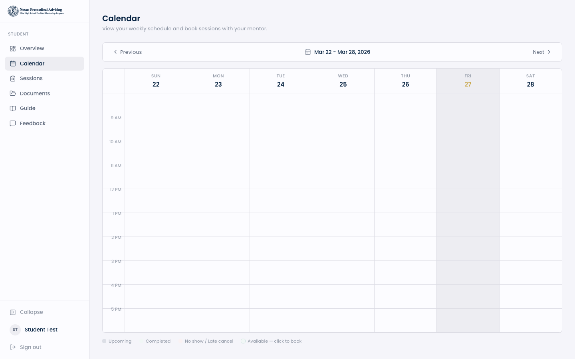This screenshot has width=575, height=359.
Task: Click the Sessions clipboard icon
Action: [13, 79]
